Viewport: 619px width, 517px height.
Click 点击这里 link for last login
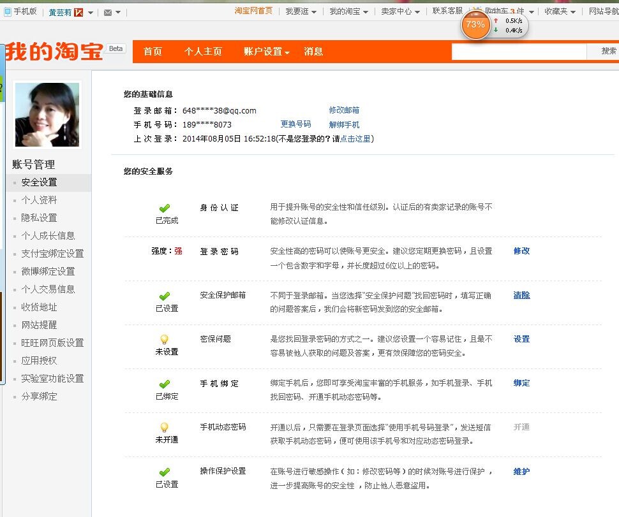click(x=355, y=139)
